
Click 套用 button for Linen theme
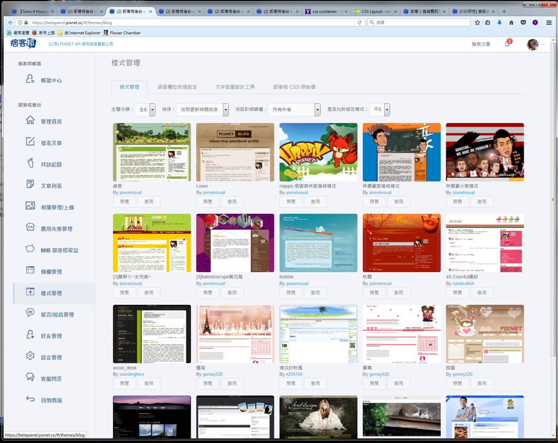pyautogui.click(x=232, y=201)
